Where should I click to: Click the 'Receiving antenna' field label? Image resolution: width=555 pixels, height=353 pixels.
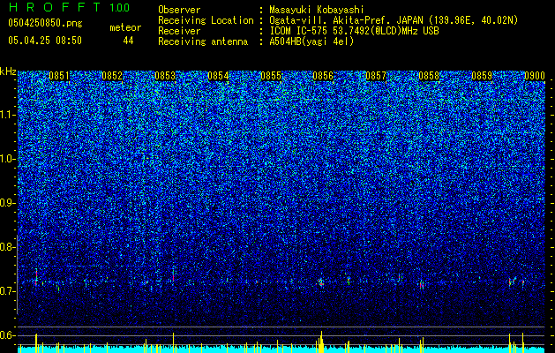coord(203,41)
